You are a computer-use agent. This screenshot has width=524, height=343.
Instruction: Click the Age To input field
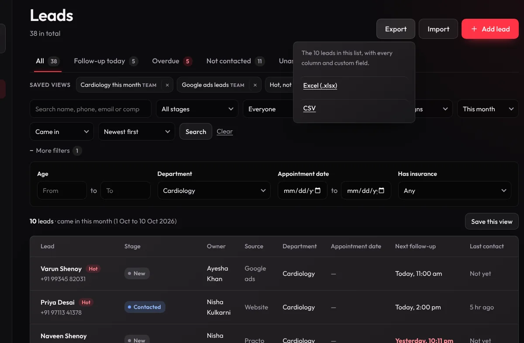click(x=125, y=191)
